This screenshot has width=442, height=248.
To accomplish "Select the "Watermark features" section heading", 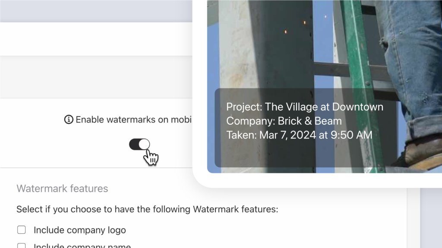I will tap(62, 188).
